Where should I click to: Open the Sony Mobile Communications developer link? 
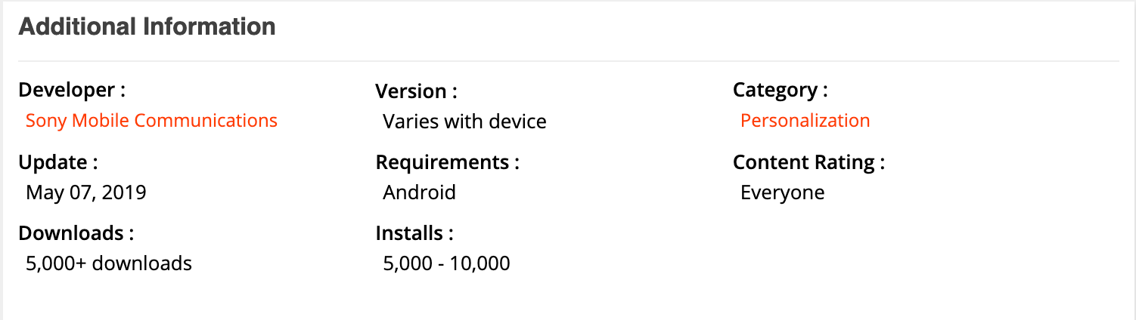click(151, 121)
